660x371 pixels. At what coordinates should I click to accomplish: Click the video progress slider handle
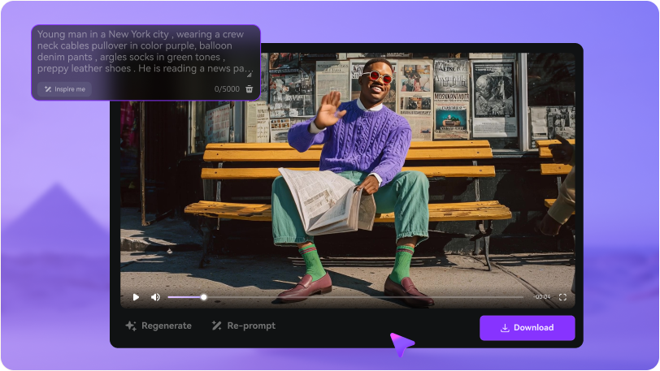(x=204, y=297)
